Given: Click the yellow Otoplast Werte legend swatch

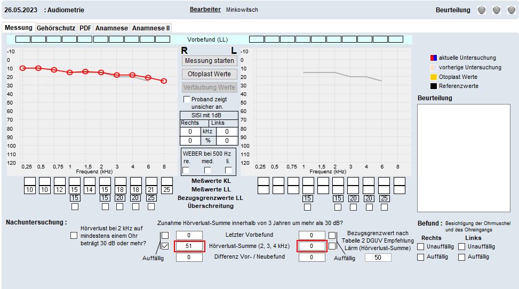Looking at the screenshot, I should pyautogui.click(x=433, y=77).
